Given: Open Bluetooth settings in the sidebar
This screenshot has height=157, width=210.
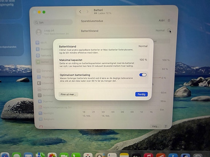Looking at the screenshot, I should pyautogui.click(x=44, y=49).
